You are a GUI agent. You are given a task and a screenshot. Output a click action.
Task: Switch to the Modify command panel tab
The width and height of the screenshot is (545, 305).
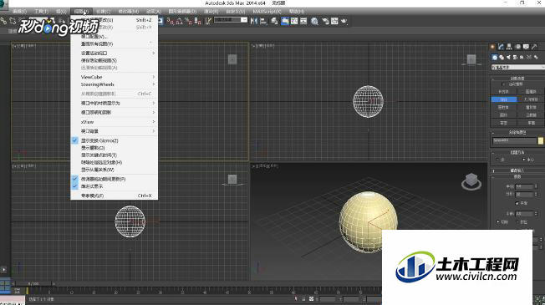click(x=501, y=47)
